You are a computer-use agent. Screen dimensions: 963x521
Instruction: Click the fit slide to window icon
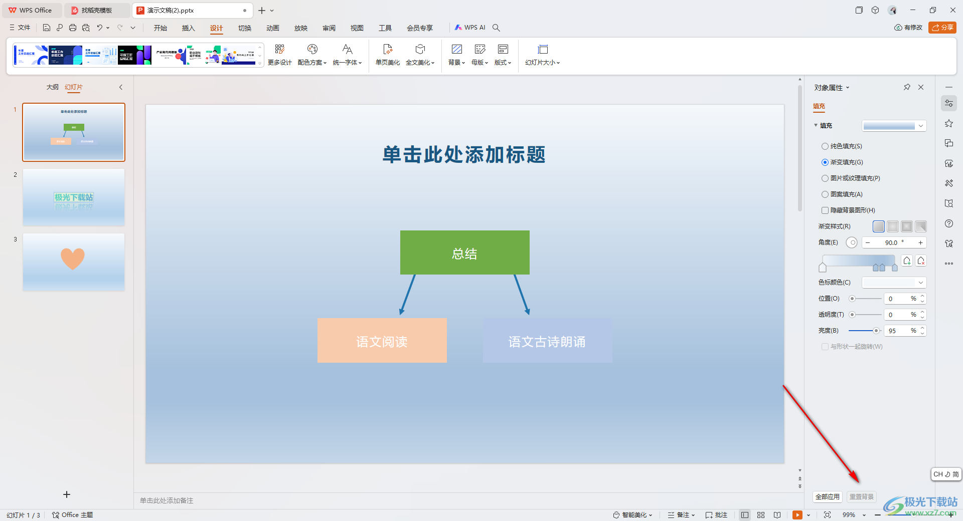(x=827, y=515)
